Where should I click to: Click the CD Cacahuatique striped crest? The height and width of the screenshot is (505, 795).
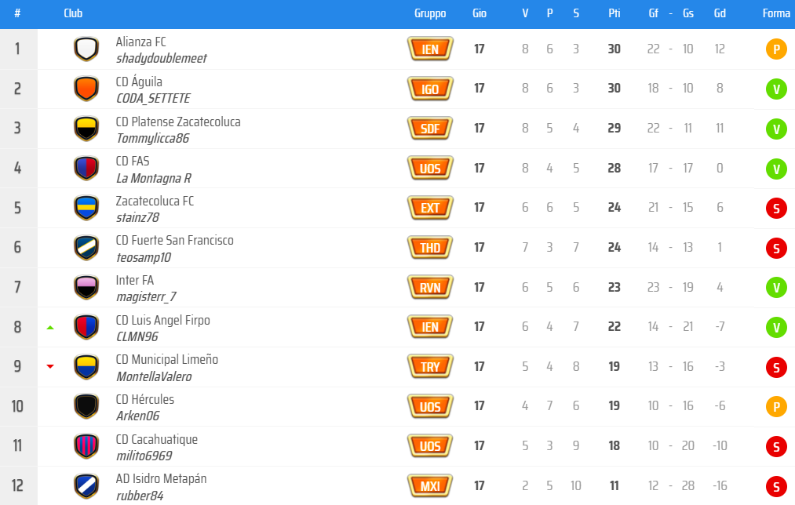click(x=86, y=446)
